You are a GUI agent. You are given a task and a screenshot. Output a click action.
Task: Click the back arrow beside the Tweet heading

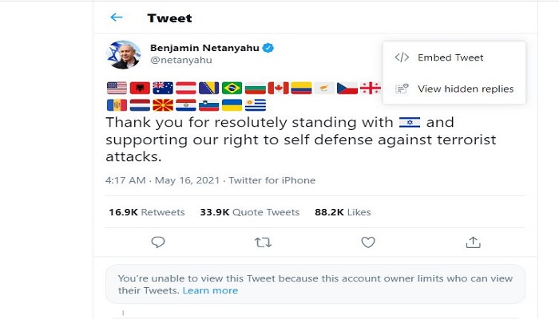(x=117, y=17)
